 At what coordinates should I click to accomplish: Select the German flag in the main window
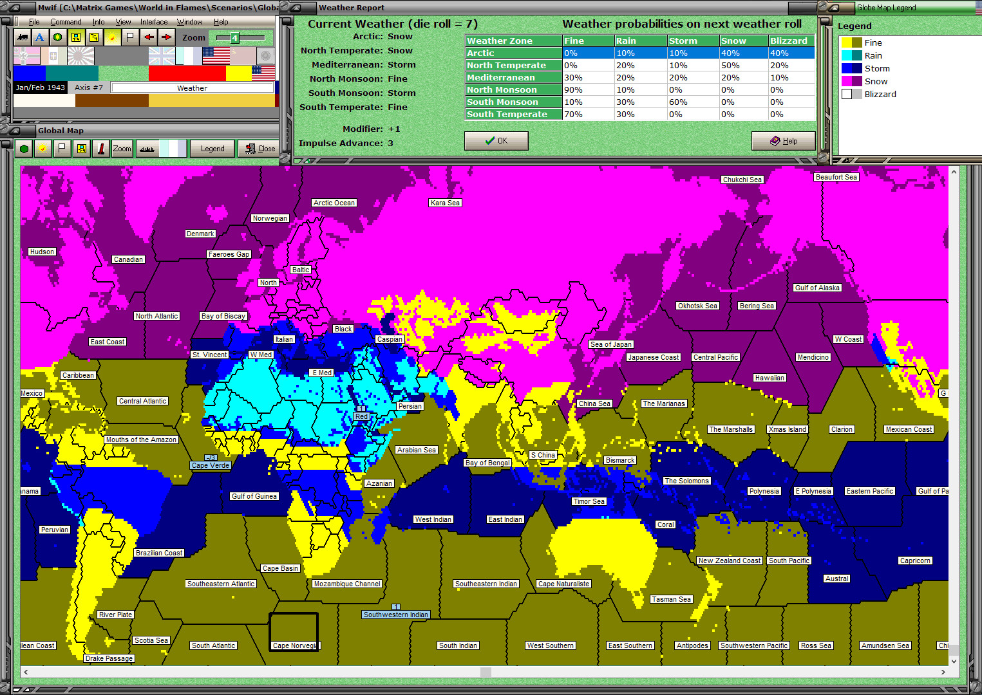tap(26, 56)
